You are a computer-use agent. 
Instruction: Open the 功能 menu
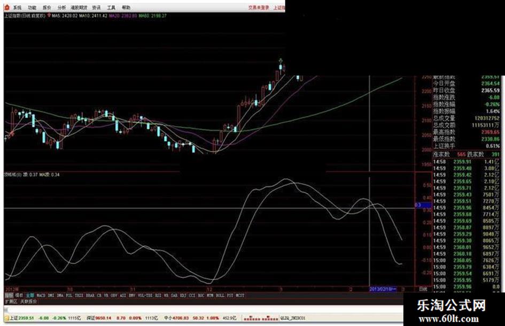click(32, 7)
